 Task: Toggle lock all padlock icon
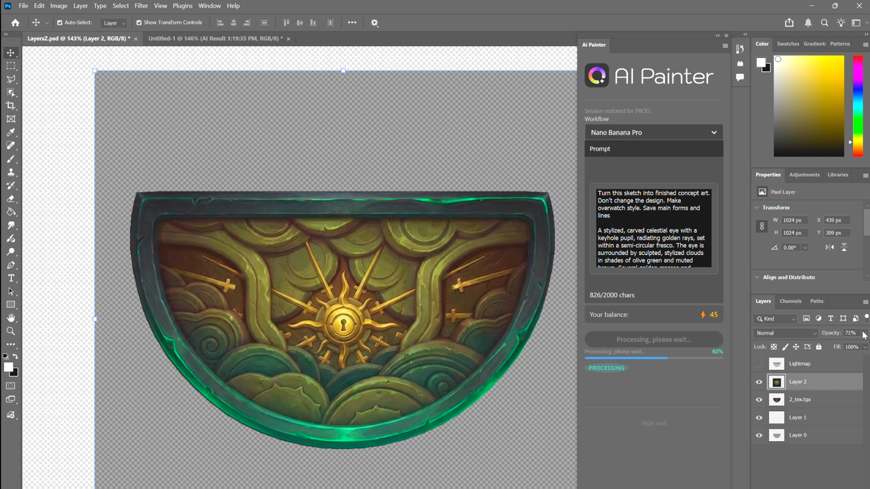[x=819, y=347]
